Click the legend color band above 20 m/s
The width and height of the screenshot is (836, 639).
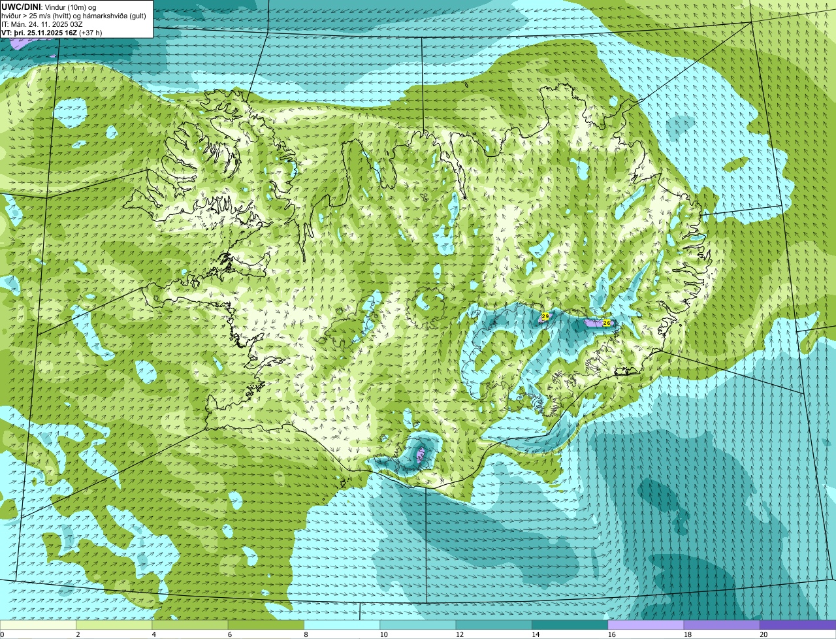(x=798, y=625)
